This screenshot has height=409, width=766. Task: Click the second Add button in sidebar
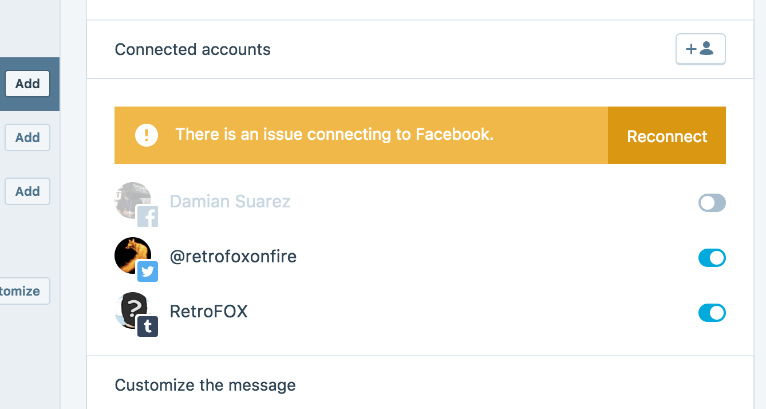coord(27,137)
